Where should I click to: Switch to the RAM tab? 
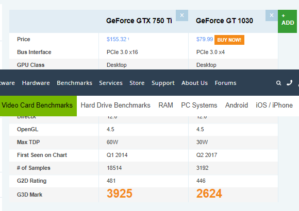[x=165, y=105]
